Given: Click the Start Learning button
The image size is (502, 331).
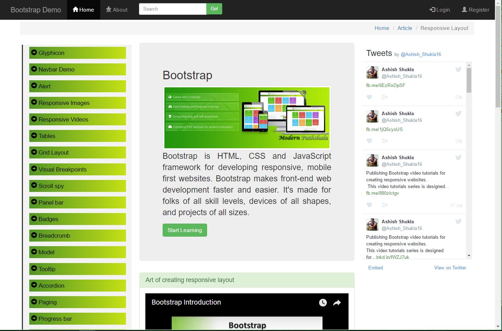Looking at the screenshot, I should pyautogui.click(x=185, y=230).
